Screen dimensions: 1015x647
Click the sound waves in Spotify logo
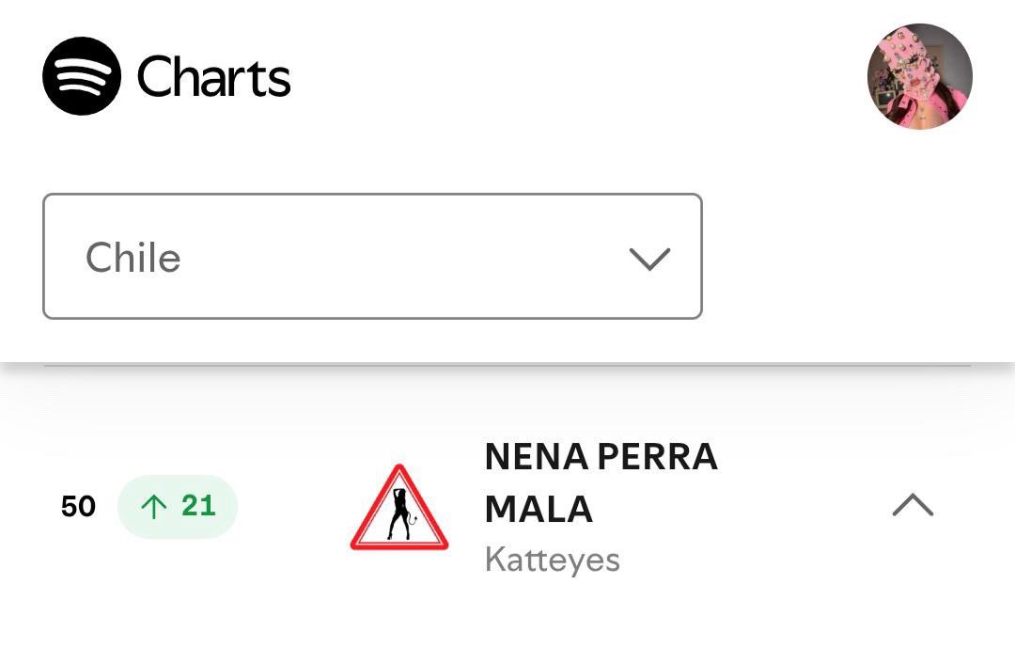point(82,76)
